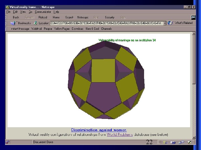
Task: Click the Location page proxy icon
Action: click(x=35, y=23)
